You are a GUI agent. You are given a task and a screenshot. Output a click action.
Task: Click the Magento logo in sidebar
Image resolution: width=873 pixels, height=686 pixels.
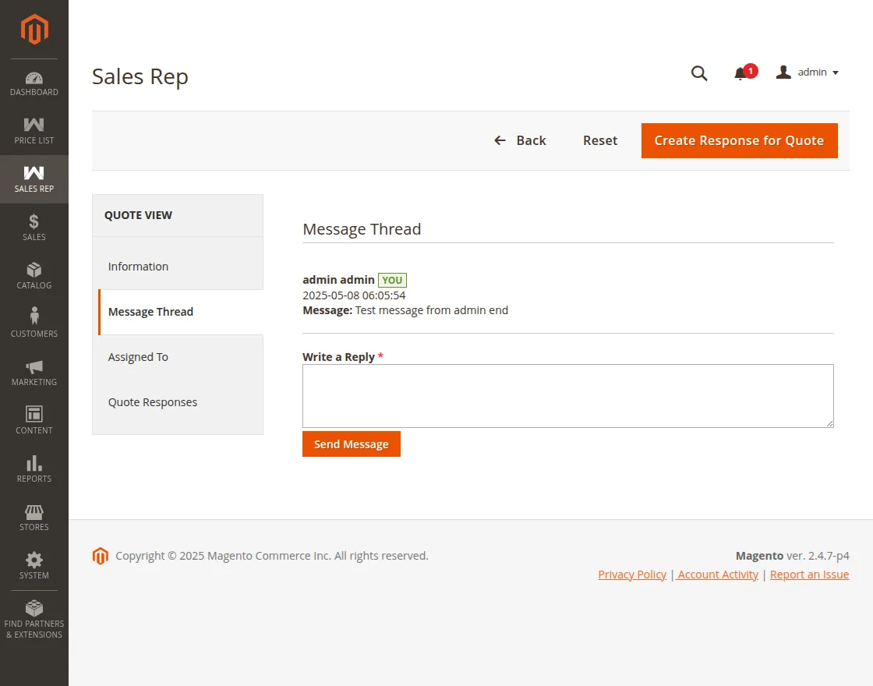[34, 30]
